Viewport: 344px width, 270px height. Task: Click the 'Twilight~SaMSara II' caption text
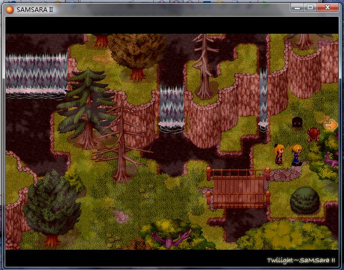point(301,260)
